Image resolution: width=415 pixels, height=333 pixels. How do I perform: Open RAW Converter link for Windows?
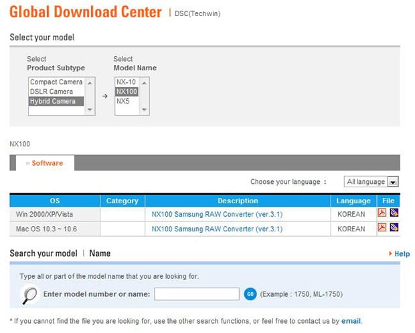pos(217,214)
